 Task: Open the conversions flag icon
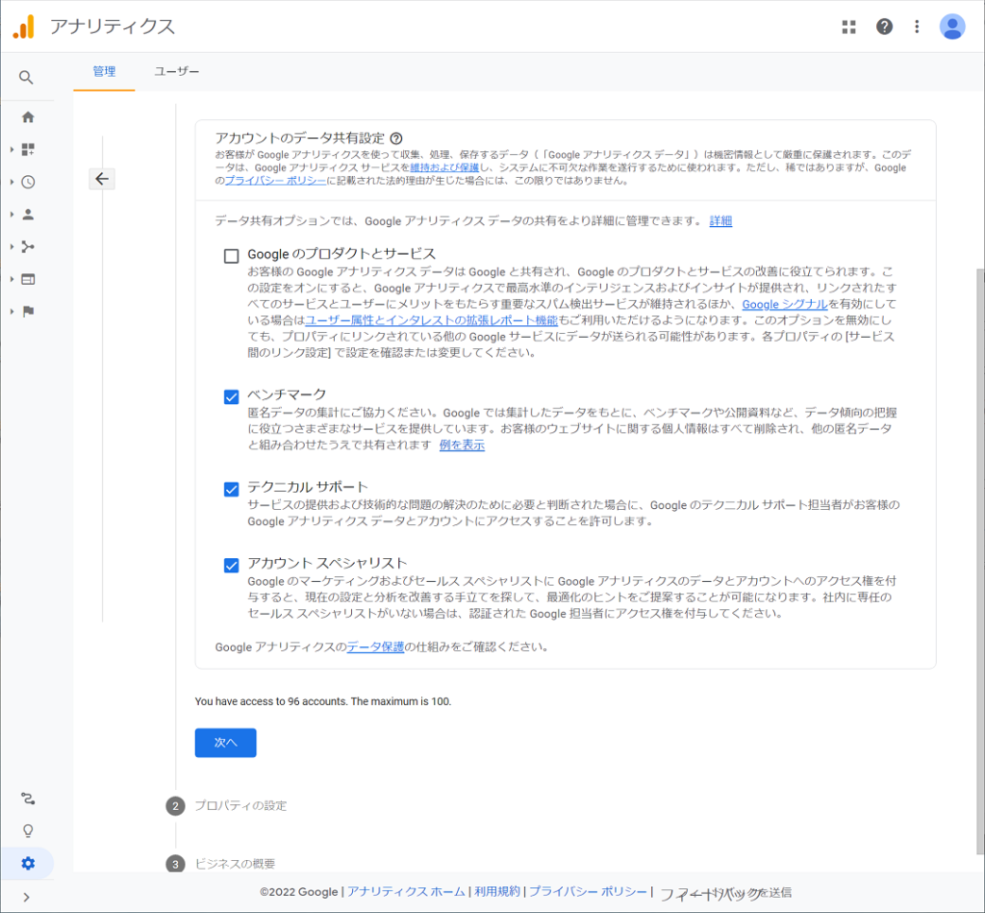coord(28,311)
